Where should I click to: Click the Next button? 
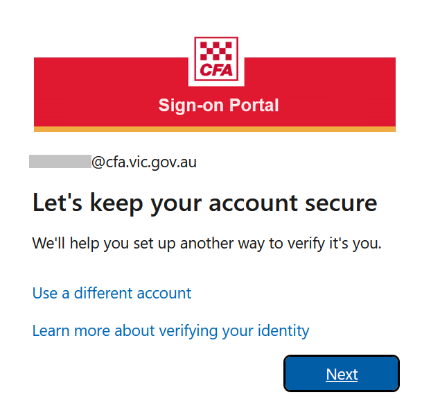(x=342, y=373)
